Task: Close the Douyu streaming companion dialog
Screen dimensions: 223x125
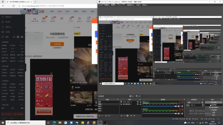Action: pyautogui.click(x=72, y=26)
